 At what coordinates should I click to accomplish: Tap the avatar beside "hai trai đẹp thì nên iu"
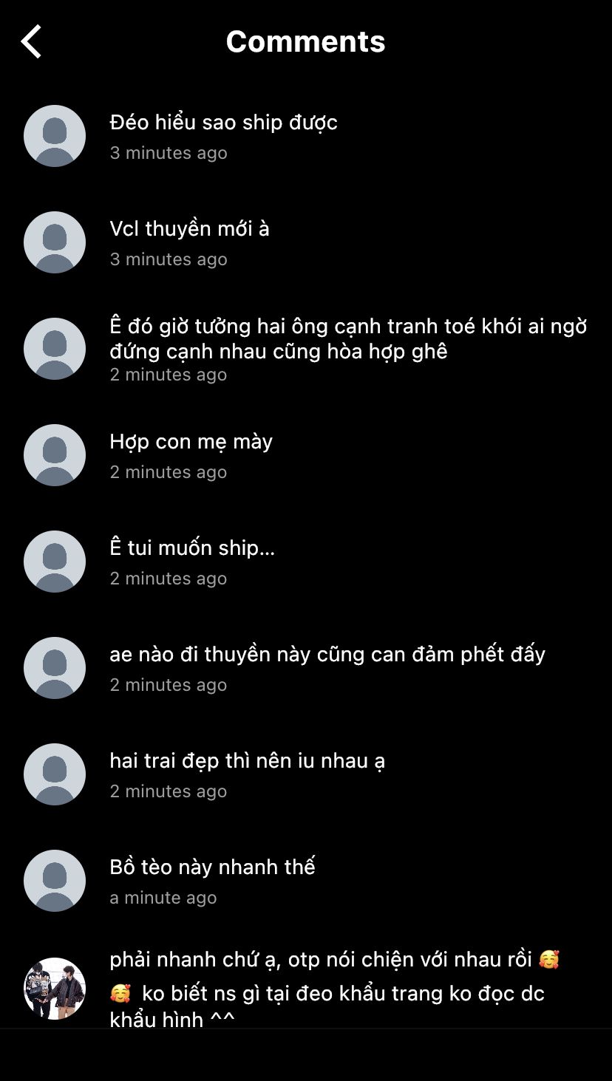coord(55,774)
